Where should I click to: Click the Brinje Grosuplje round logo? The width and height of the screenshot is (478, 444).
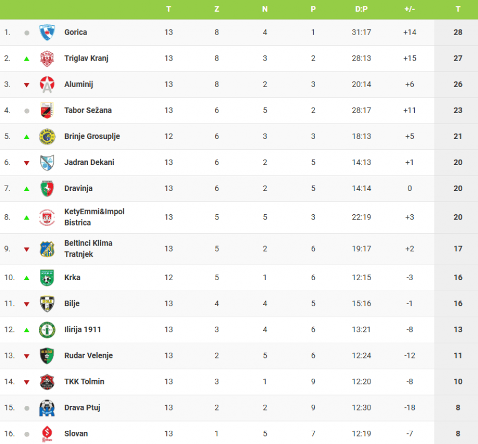click(x=47, y=136)
